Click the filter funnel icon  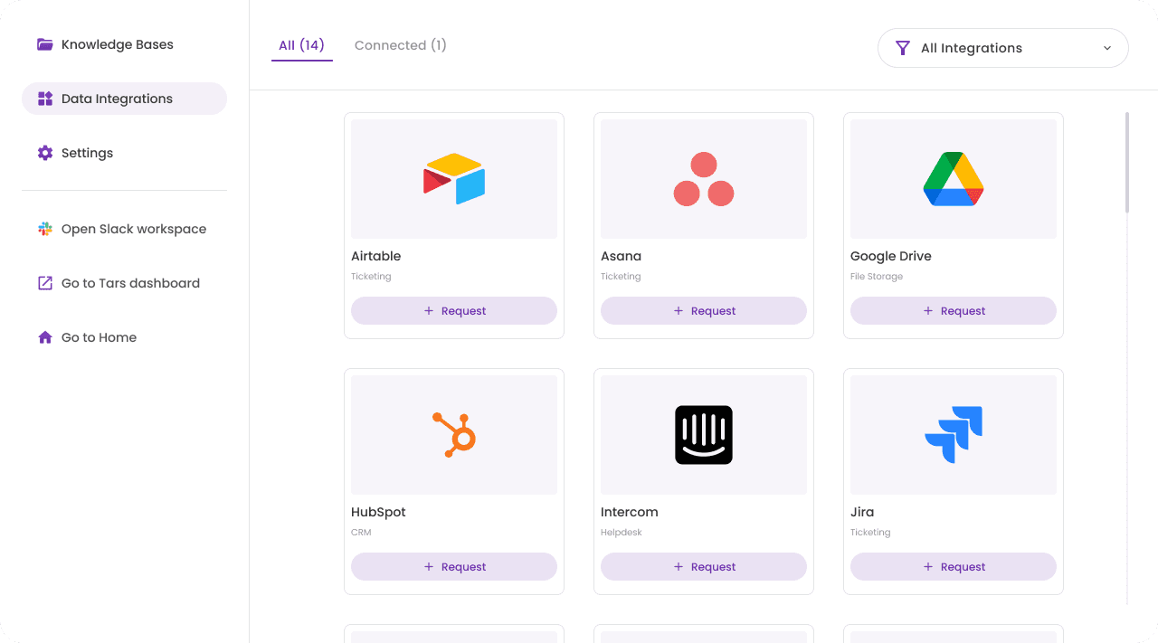[902, 48]
